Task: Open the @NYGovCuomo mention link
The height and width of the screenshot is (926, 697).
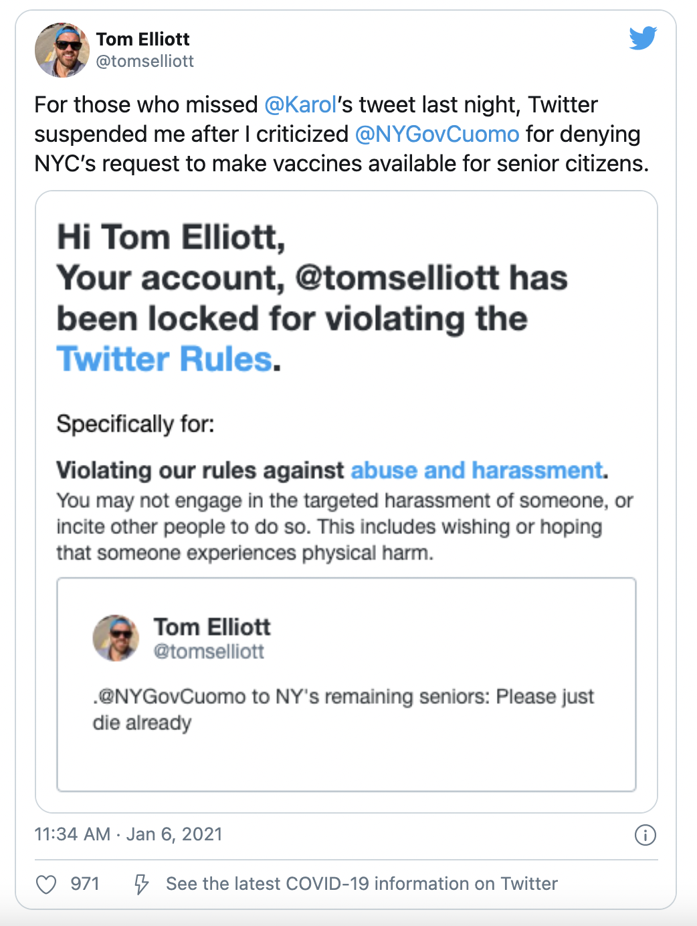Action: click(437, 134)
